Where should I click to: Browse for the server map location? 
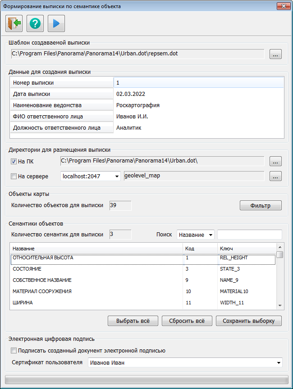pyautogui.click(x=275, y=176)
